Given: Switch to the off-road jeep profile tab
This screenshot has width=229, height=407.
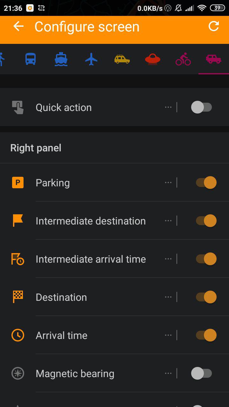Looking at the screenshot, I should [213, 59].
